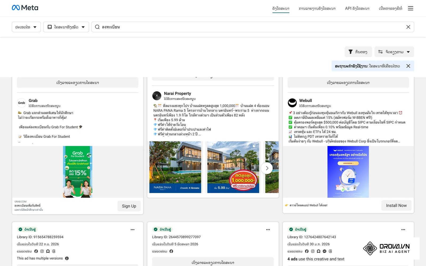Viewport: 426px width, 266px height.
Task: Click Install Now on Webull ad
Action: [396, 206]
